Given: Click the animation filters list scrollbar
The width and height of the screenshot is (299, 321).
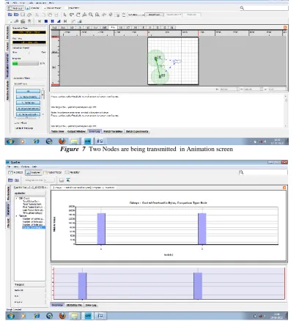Looking at the screenshot, I should pos(43,101).
